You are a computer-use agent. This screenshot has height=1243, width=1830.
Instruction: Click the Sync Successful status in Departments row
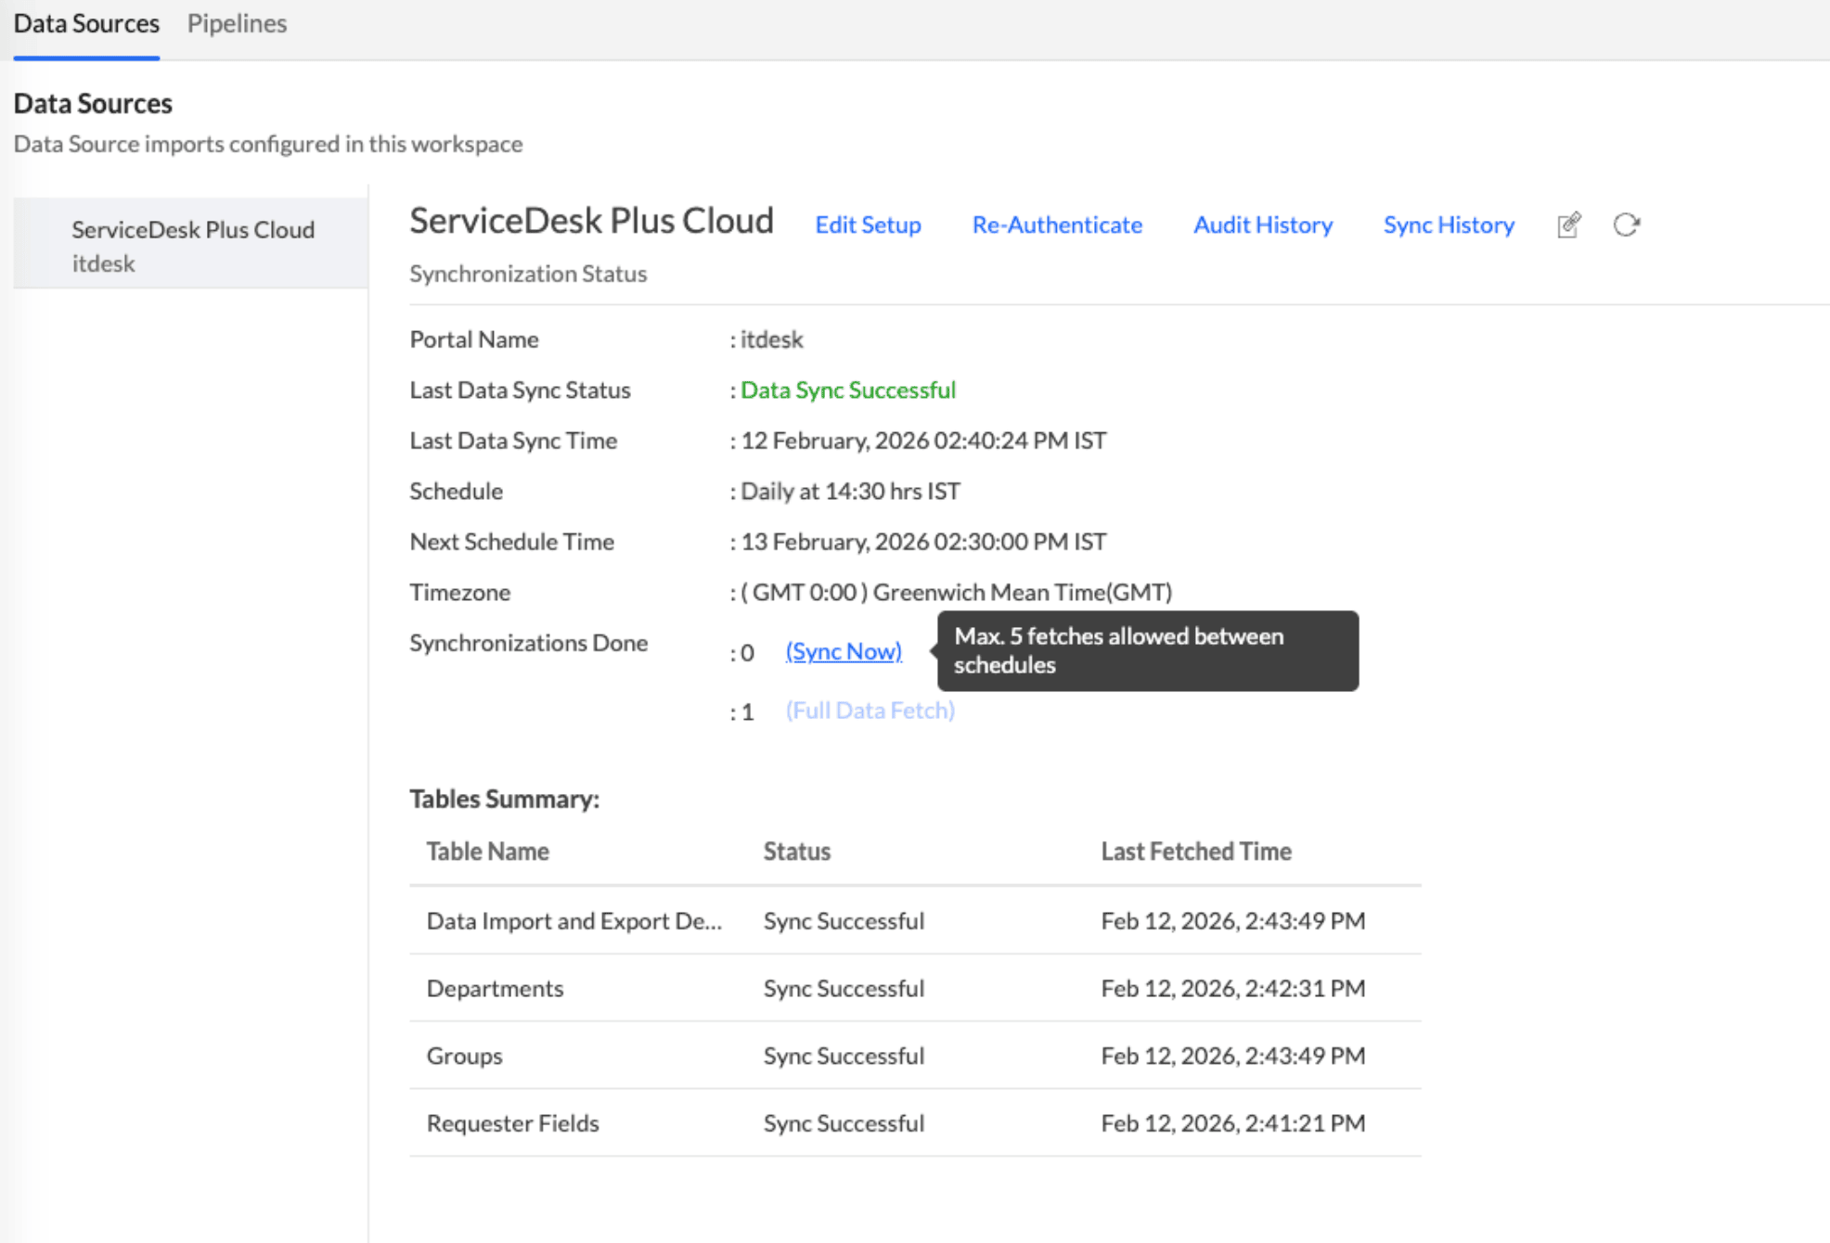pos(844,988)
